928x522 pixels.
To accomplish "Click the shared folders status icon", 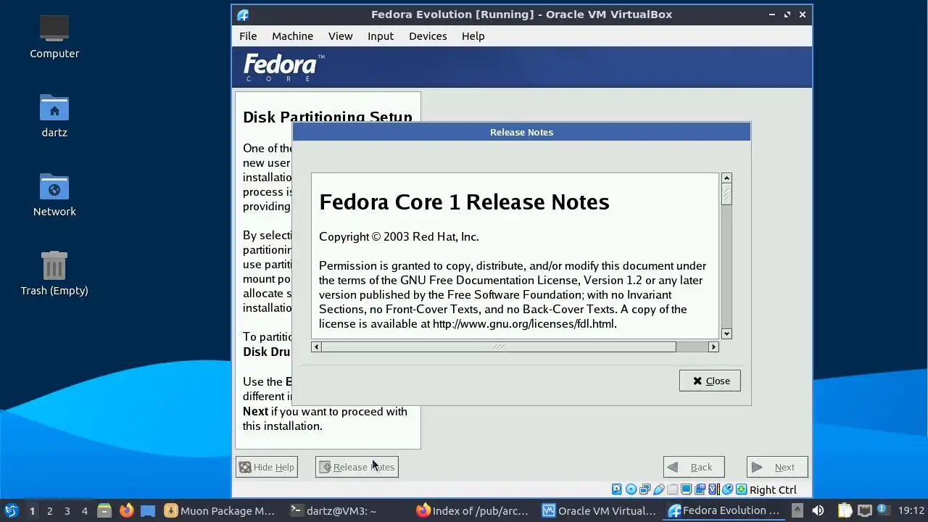I will (x=672, y=489).
